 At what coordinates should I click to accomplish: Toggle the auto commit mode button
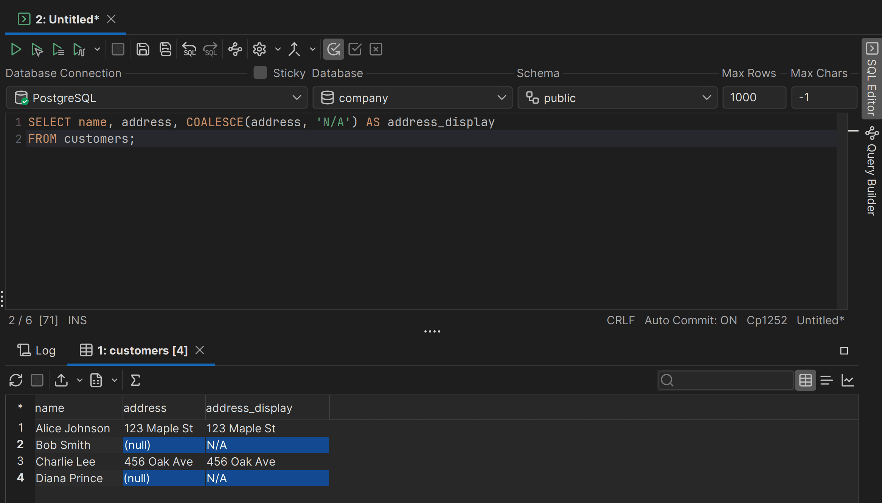pos(333,50)
